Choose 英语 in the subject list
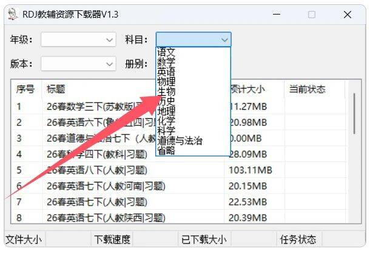Screen dimensions: 370x254 [x=166, y=72]
